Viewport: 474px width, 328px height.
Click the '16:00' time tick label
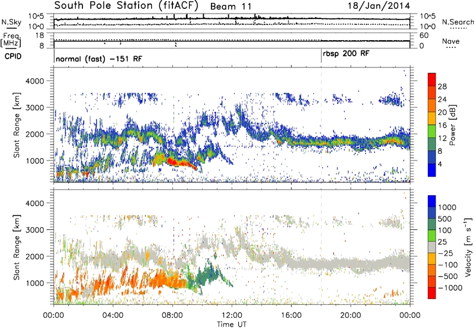(291, 316)
